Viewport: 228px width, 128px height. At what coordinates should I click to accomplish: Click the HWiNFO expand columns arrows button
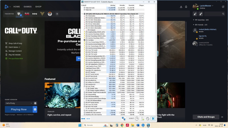pos(83,119)
